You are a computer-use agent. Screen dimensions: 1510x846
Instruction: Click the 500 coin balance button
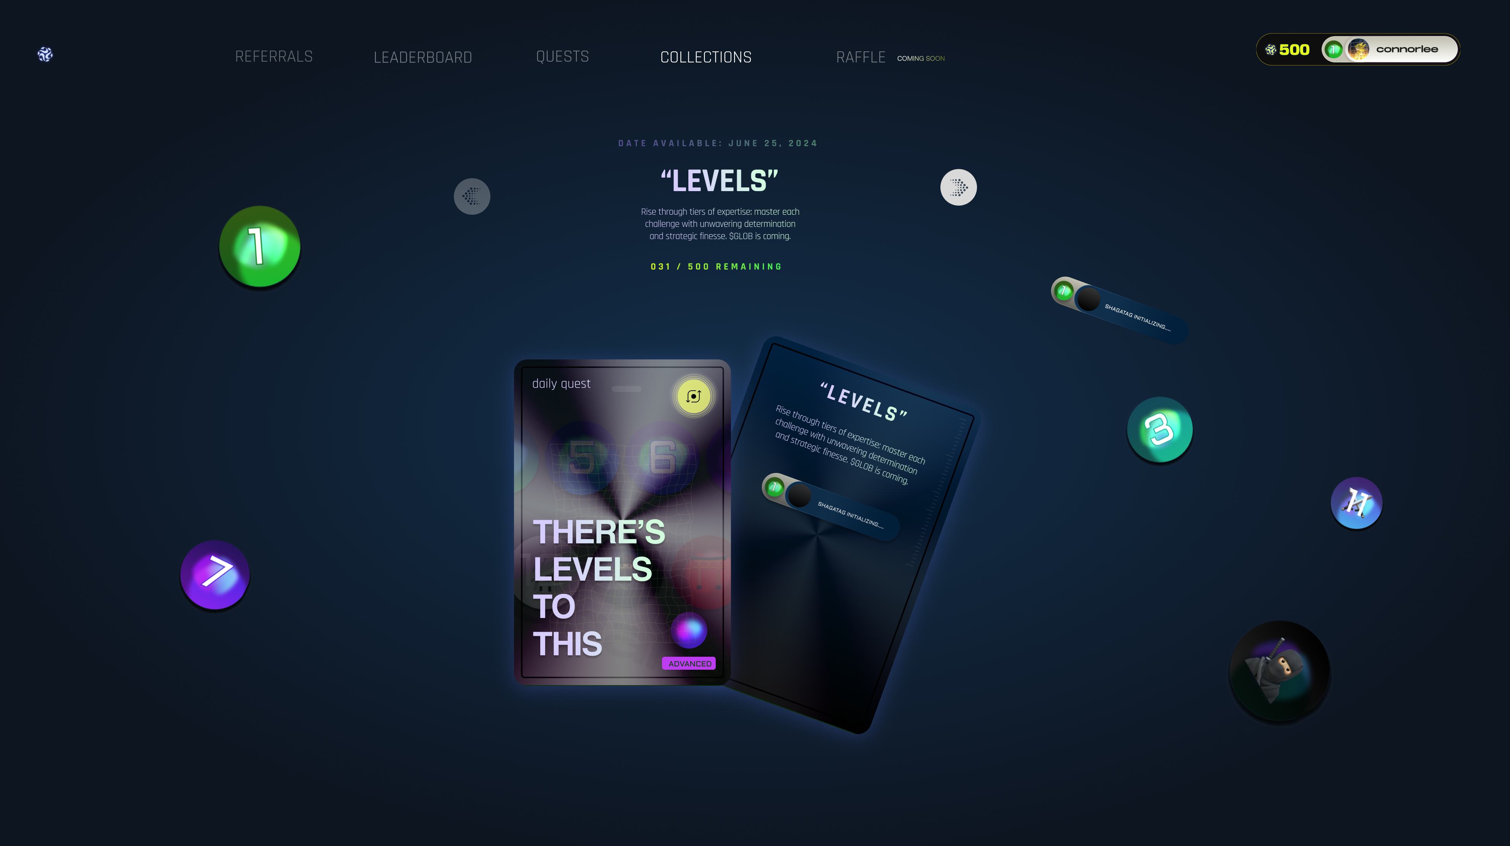point(1287,49)
